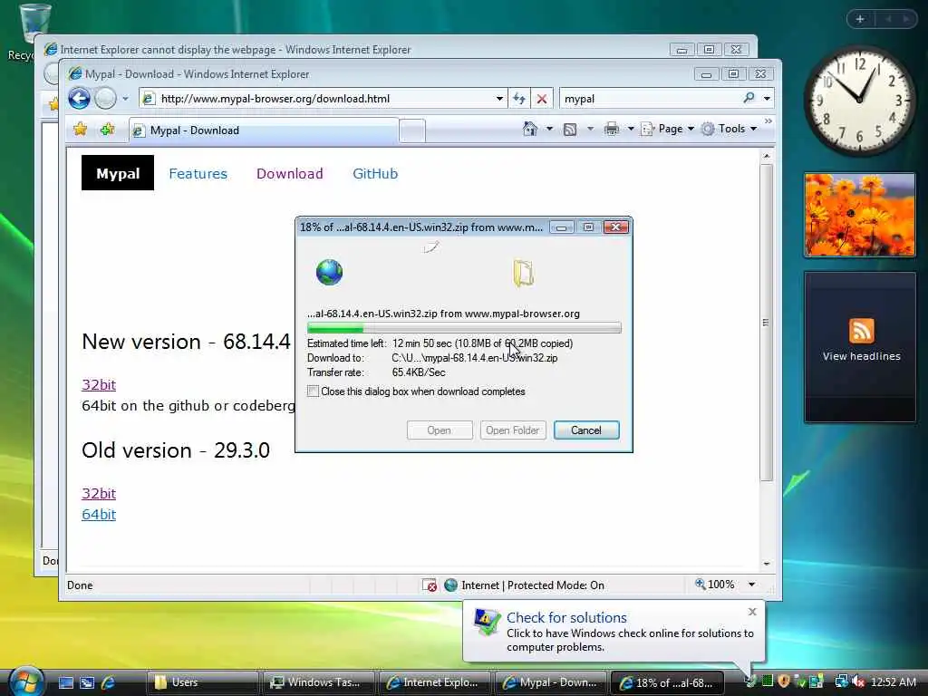Click Switch between windows quick launch icon
The width and height of the screenshot is (928, 696).
click(87, 682)
